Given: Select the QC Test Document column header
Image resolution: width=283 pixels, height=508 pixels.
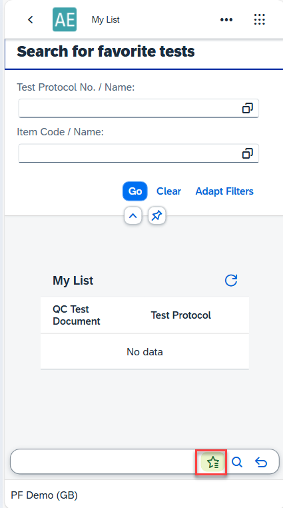Looking at the screenshot, I should (77, 315).
